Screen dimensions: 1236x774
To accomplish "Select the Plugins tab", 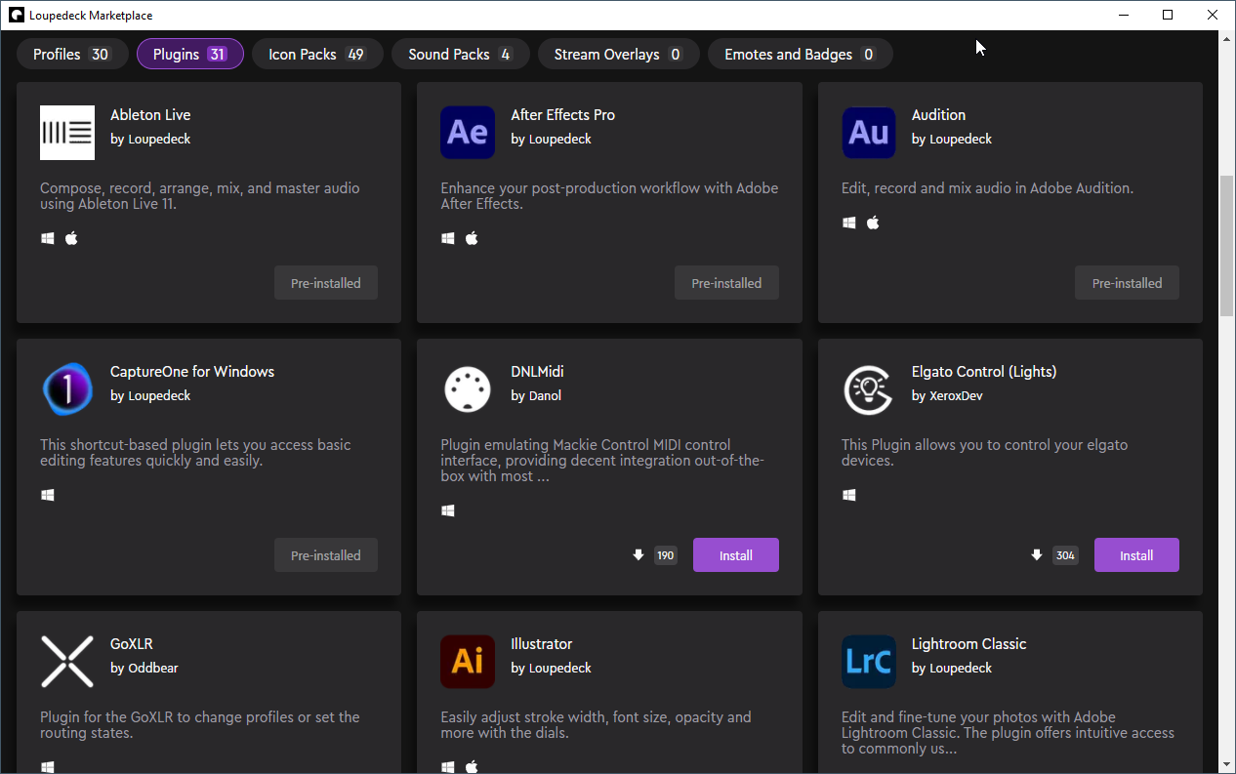I will [x=190, y=55].
